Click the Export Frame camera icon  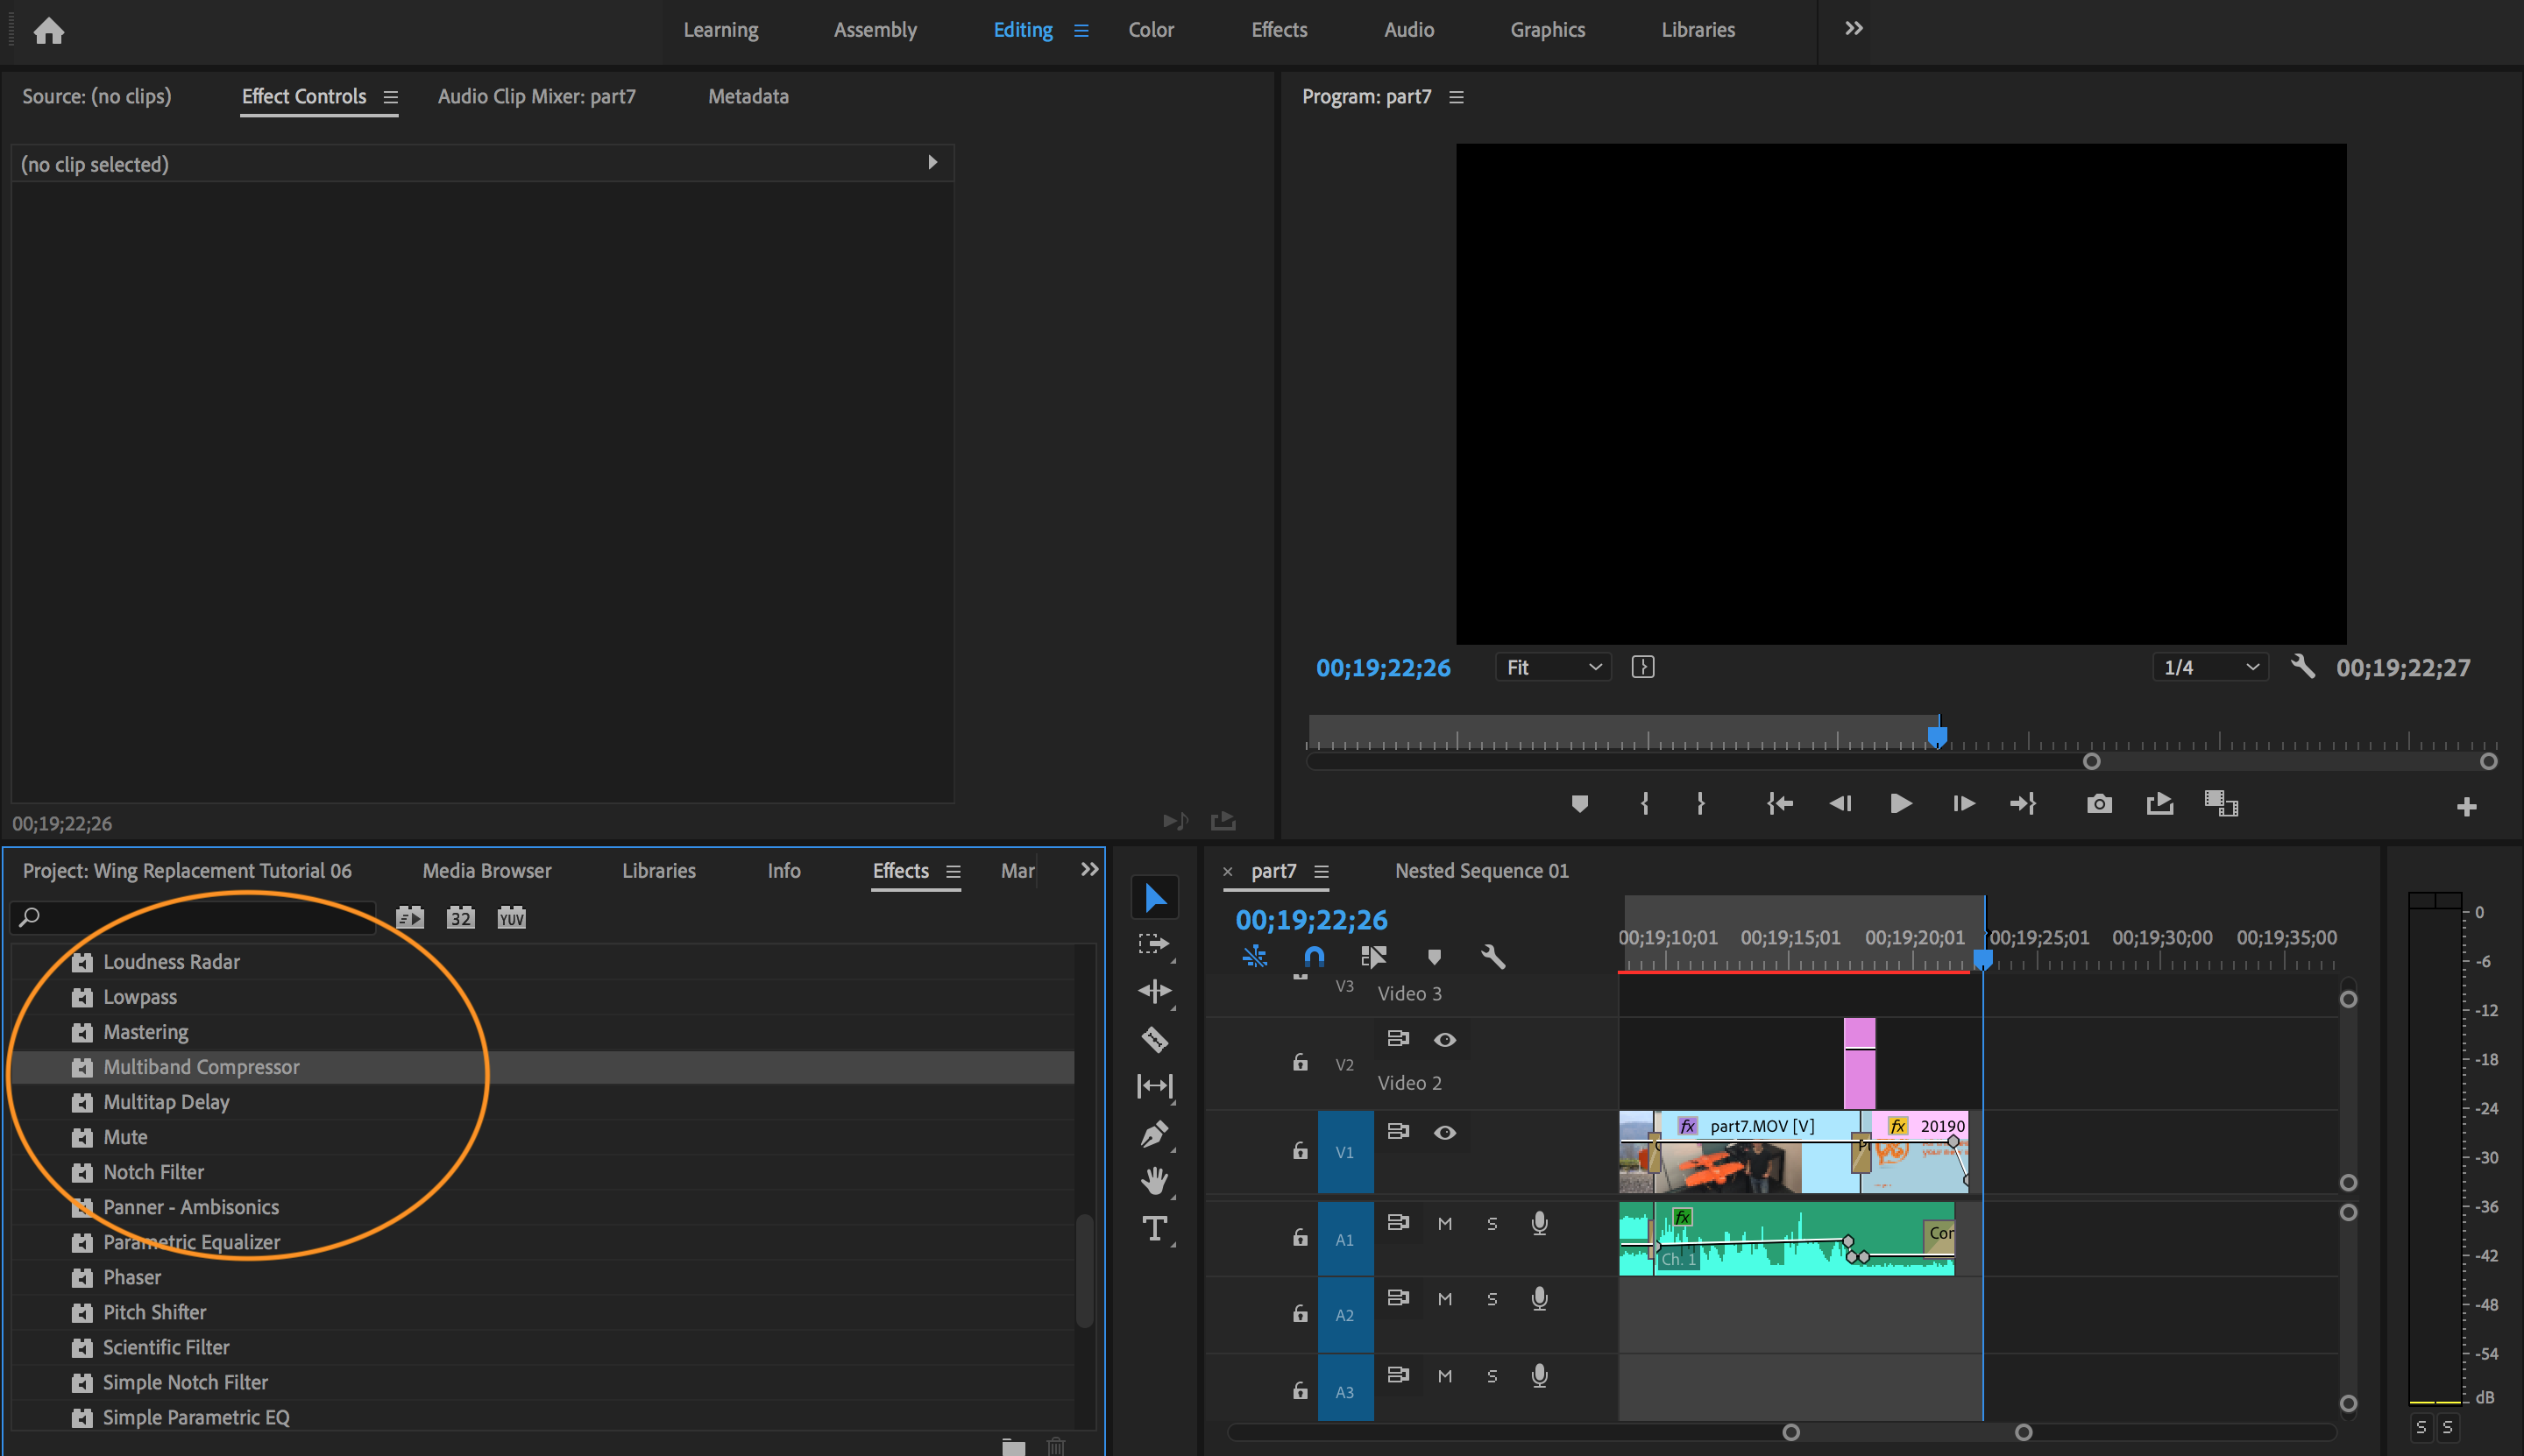pyautogui.click(x=2099, y=804)
